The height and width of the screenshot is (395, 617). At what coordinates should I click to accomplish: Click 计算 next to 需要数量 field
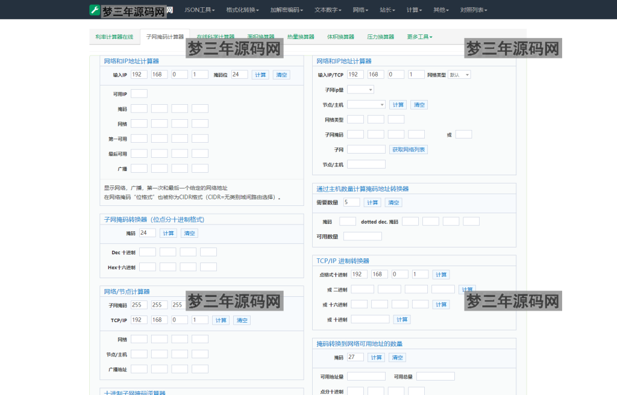pyautogui.click(x=372, y=202)
